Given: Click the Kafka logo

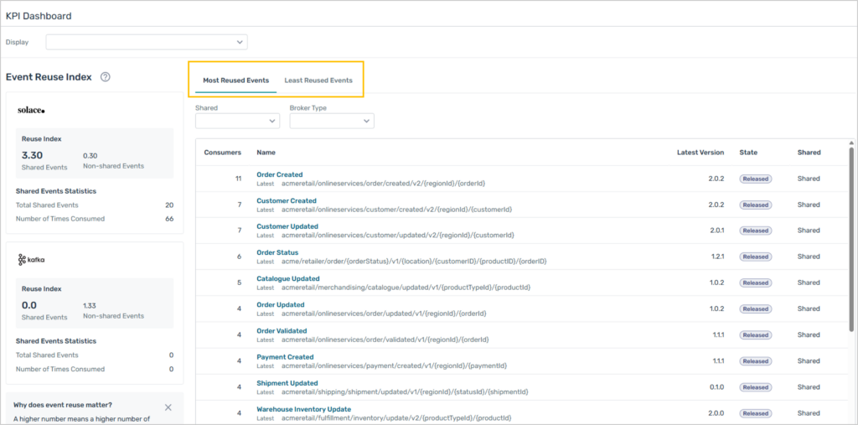Looking at the screenshot, I should click(33, 260).
